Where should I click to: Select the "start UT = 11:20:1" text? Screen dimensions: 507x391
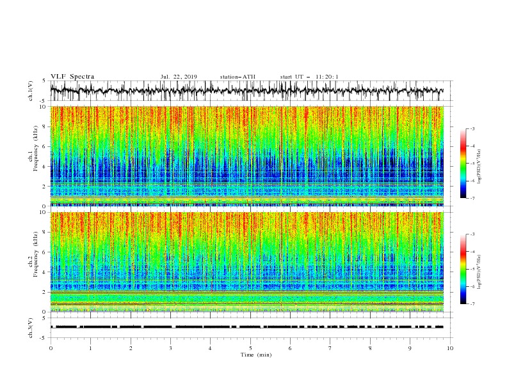pos(309,77)
